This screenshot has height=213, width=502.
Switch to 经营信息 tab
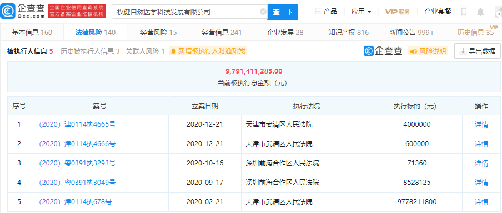point(222,32)
